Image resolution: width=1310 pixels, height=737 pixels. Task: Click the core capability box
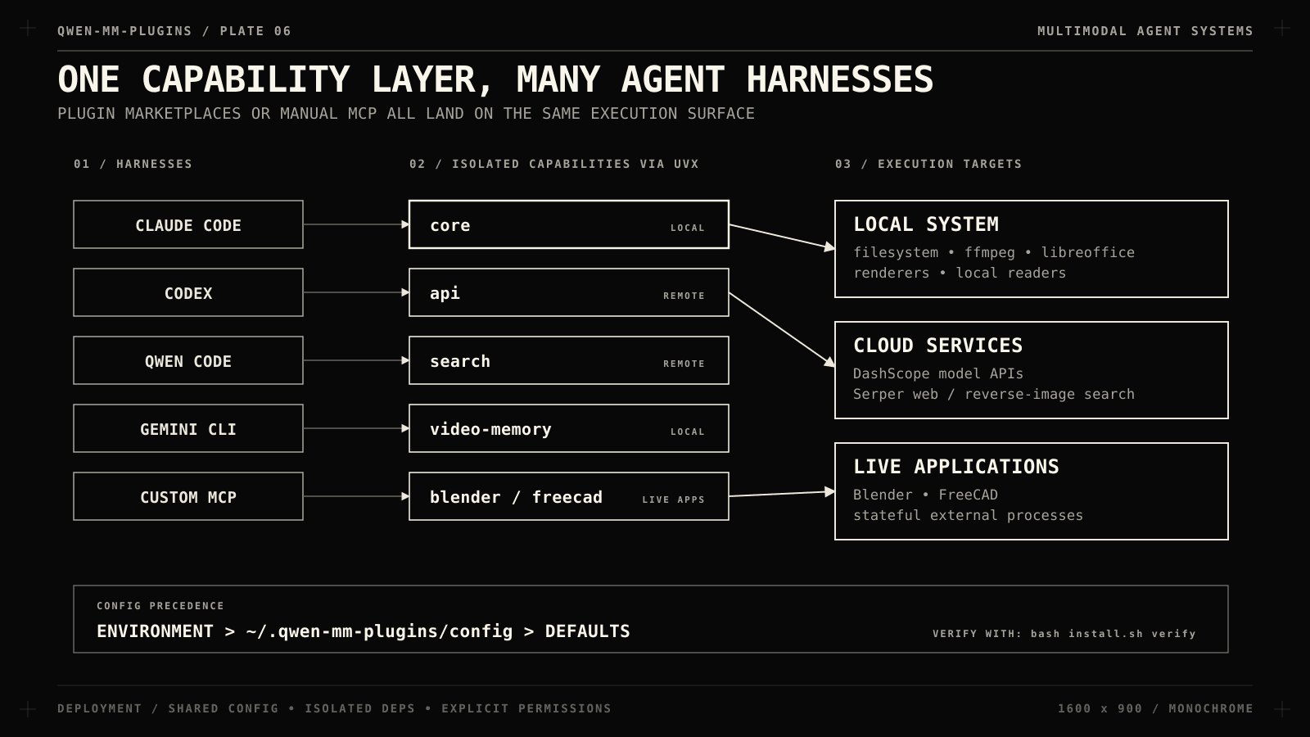pyautogui.click(x=569, y=224)
